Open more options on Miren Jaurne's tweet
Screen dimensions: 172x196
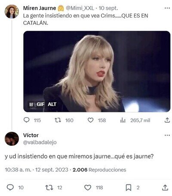167,8
